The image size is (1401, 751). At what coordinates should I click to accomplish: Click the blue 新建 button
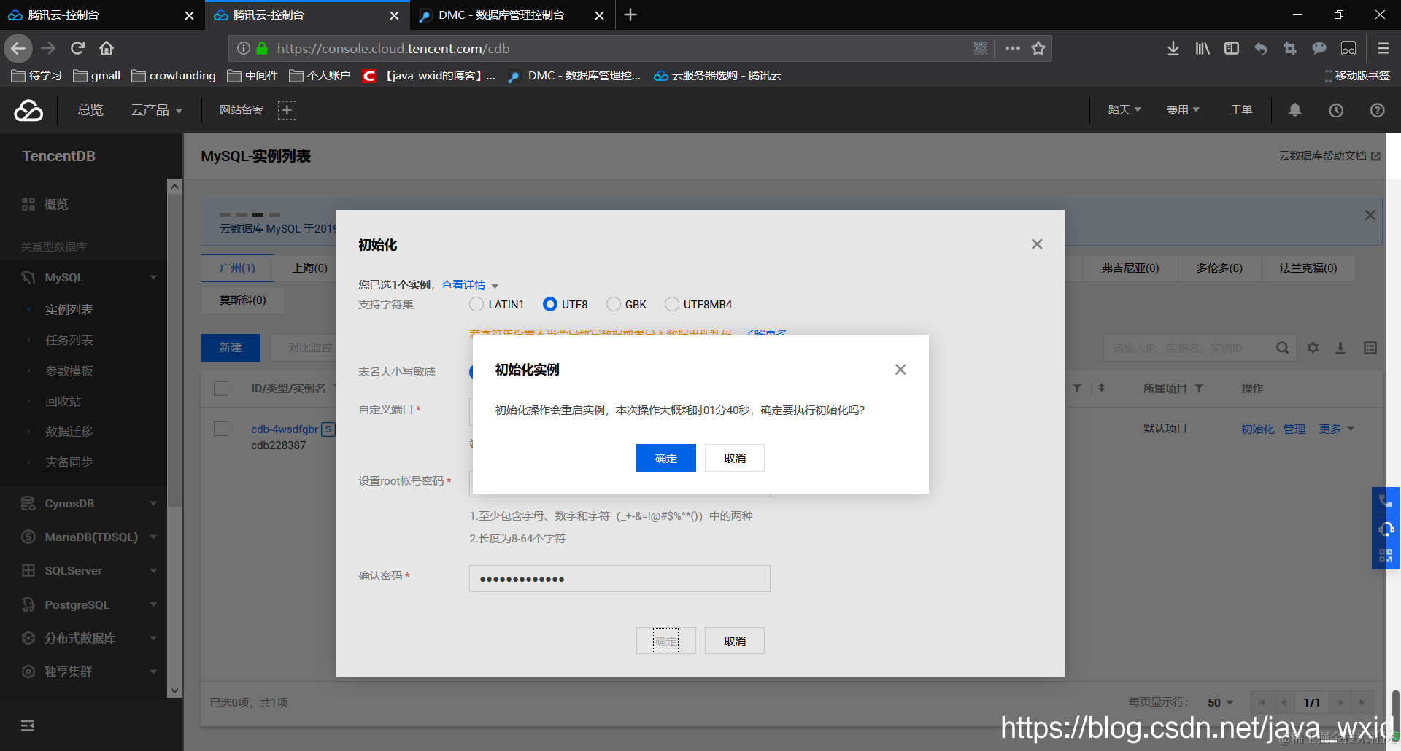231,348
